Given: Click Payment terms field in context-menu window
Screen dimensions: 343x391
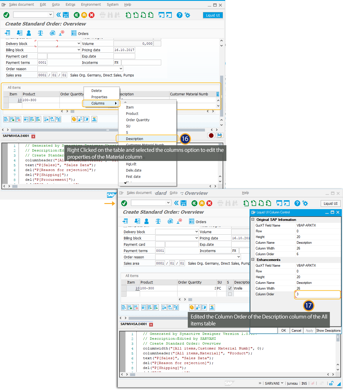Looking at the screenshot, I should (x=42, y=62).
